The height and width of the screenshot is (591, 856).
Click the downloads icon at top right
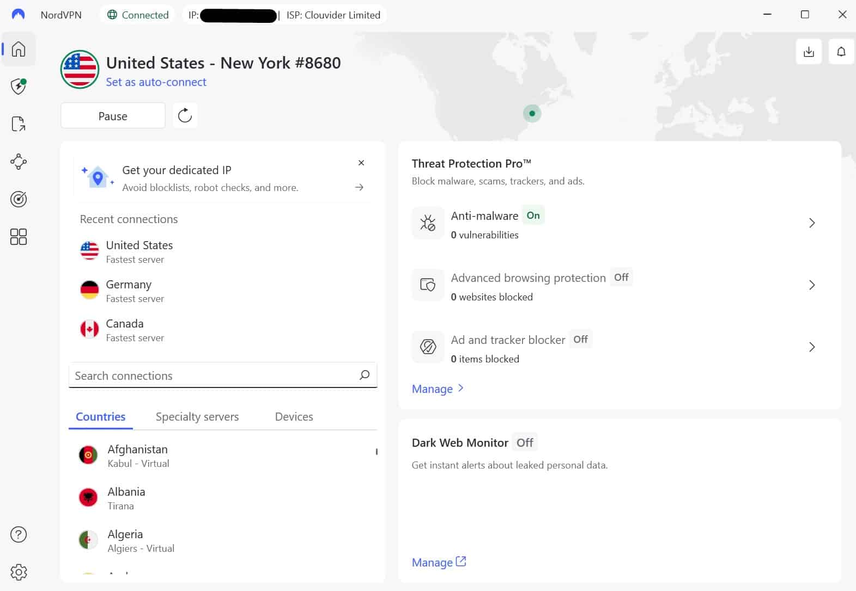pos(809,52)
